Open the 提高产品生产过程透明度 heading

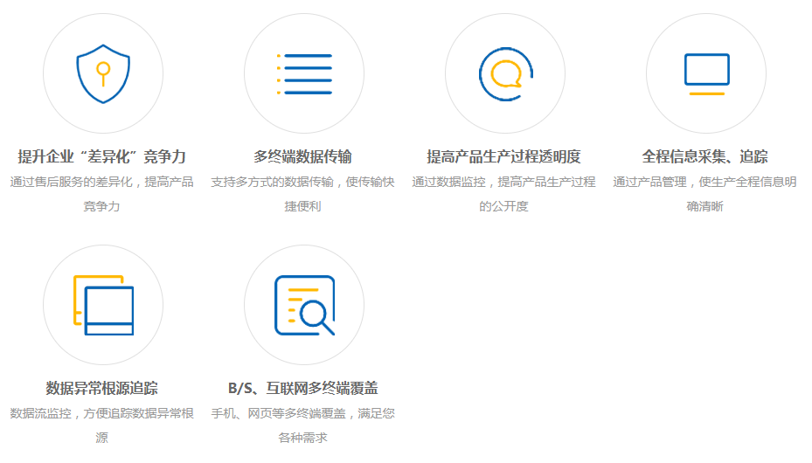click(x=504, y=157)
